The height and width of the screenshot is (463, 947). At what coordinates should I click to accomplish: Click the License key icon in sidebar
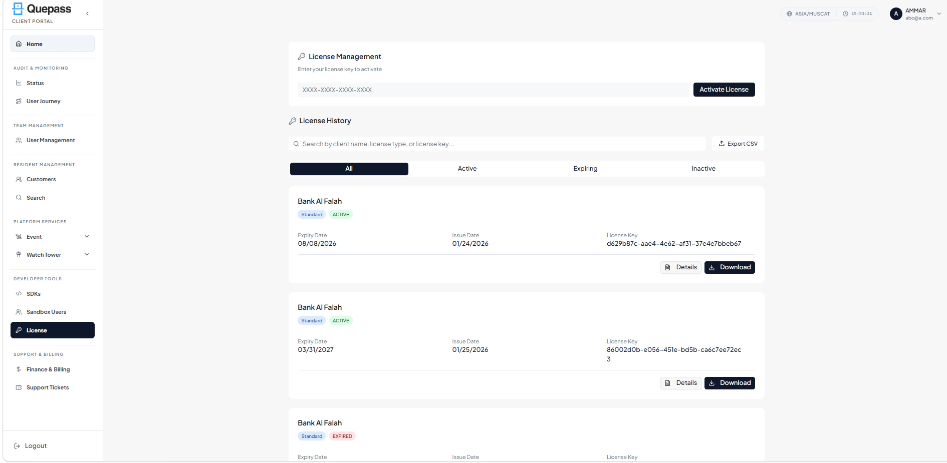(19, 330)
